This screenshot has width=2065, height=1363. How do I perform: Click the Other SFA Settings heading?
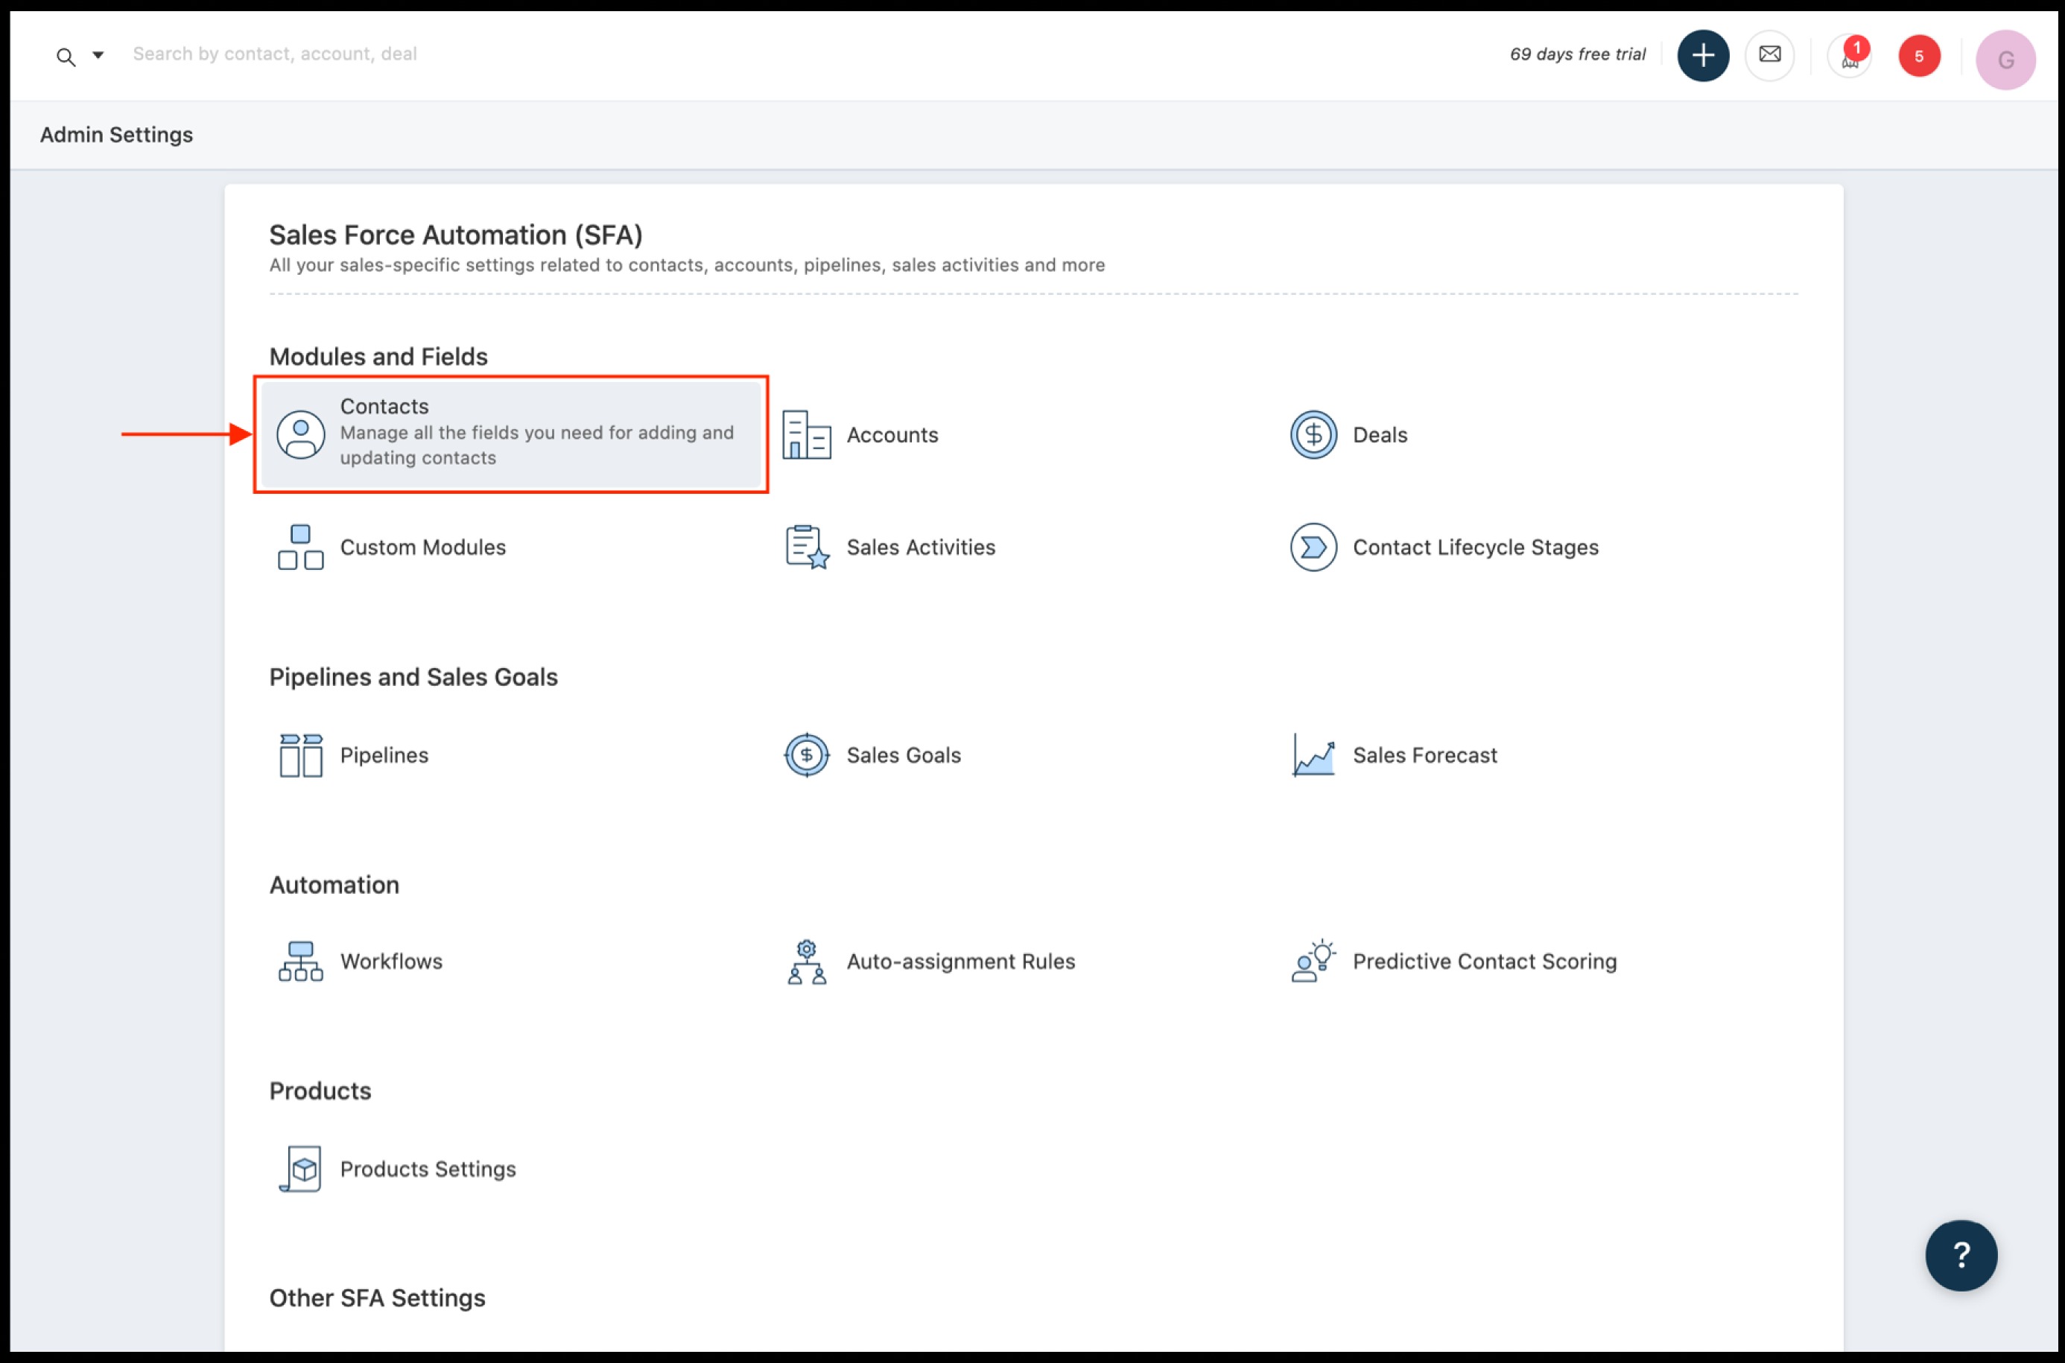(378, 1297)
